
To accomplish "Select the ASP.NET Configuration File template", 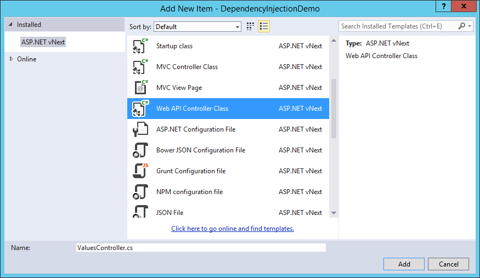I will [x=228, y=129].
